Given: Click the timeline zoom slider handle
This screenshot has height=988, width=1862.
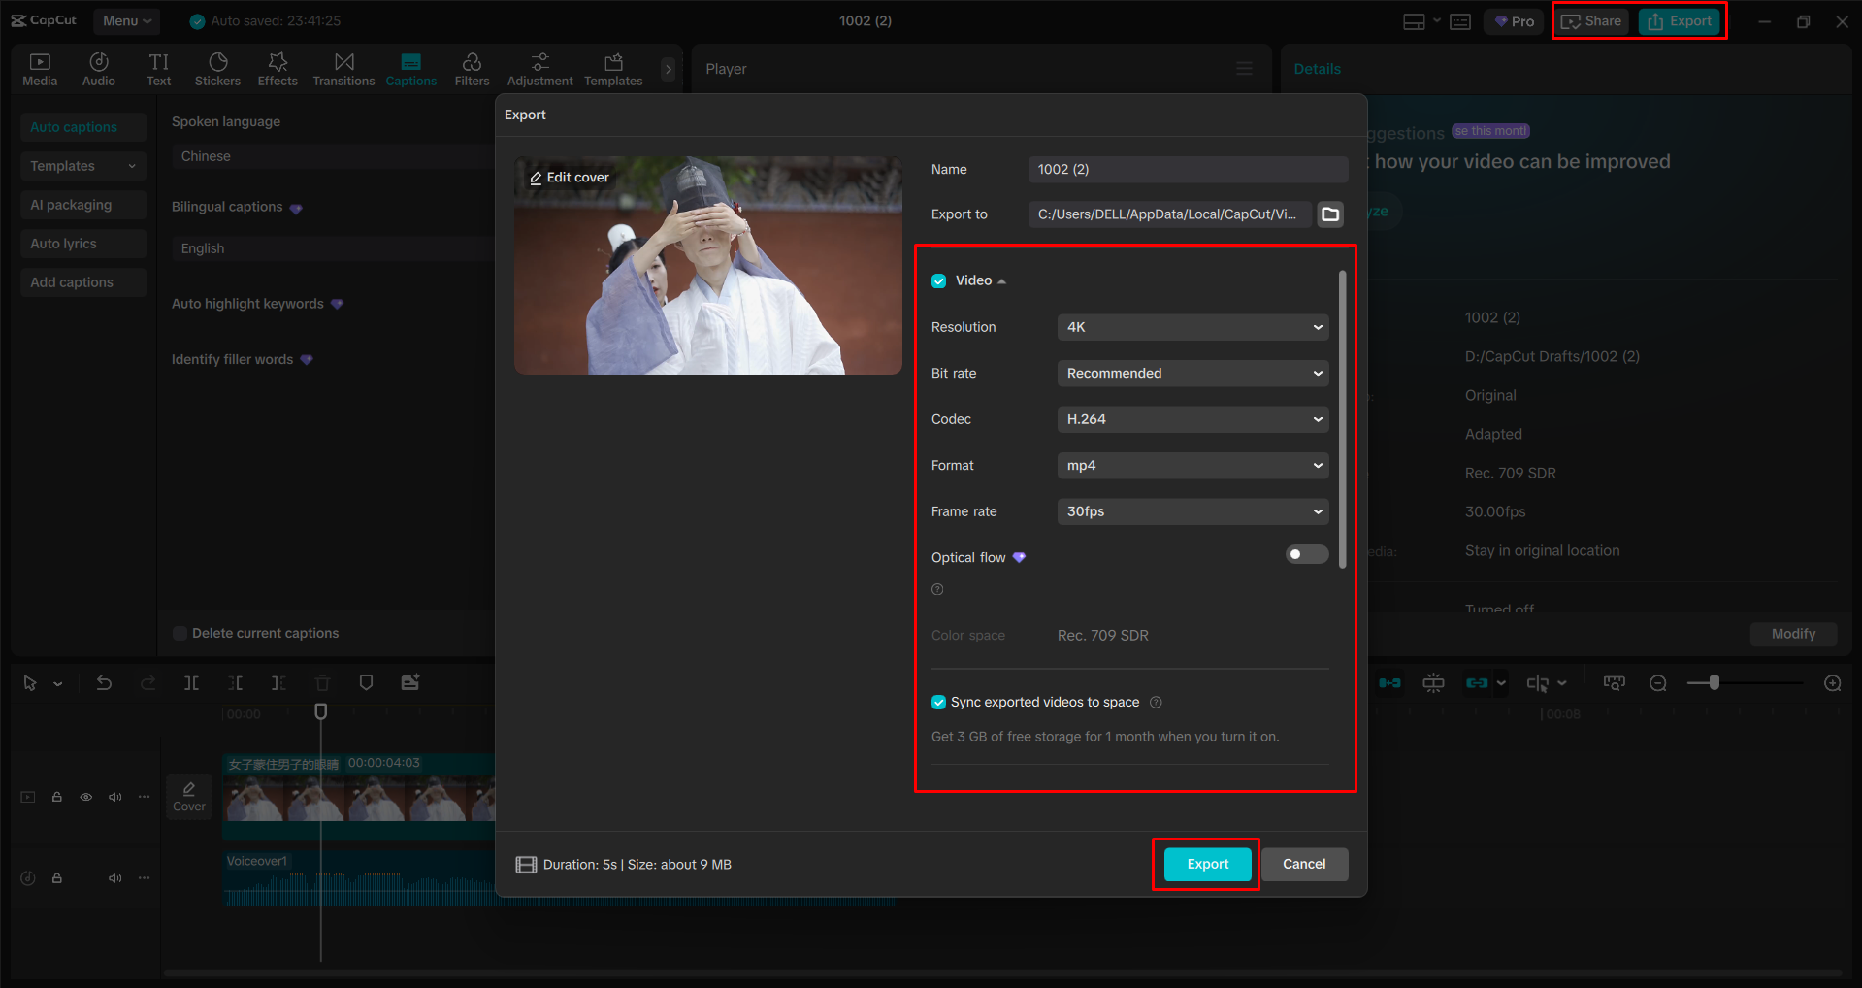Looking at the screenshot, I should click(1715, 683).
